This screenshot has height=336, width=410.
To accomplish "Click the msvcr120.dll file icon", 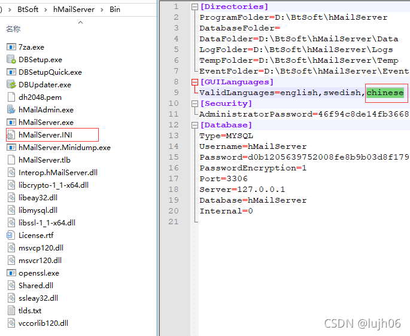I will click(11, 260).
